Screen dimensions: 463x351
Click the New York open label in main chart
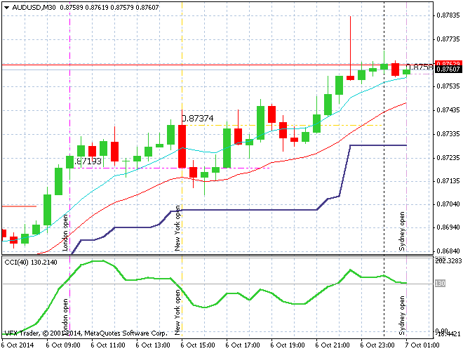[177, 228]
